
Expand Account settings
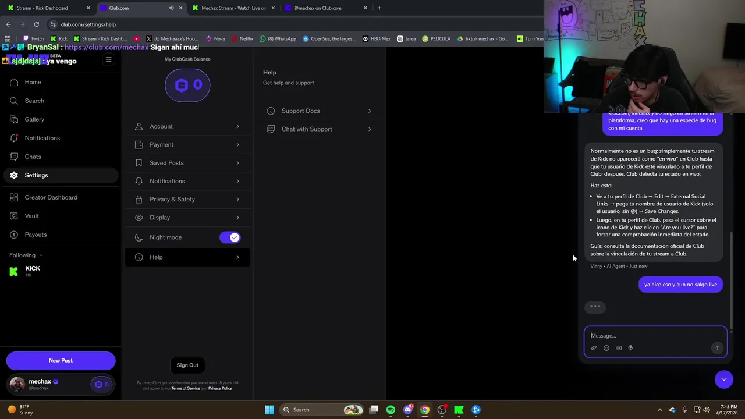coord(187,126)
